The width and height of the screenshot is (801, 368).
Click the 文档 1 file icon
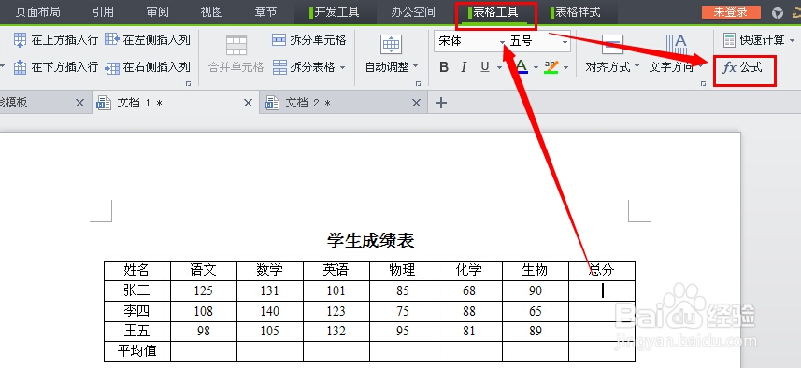pyautogui.click(x=104, y=103)
